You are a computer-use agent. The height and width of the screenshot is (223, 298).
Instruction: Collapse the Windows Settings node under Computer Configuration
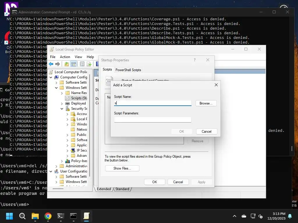pyautogui.click(x=56, y=88)
